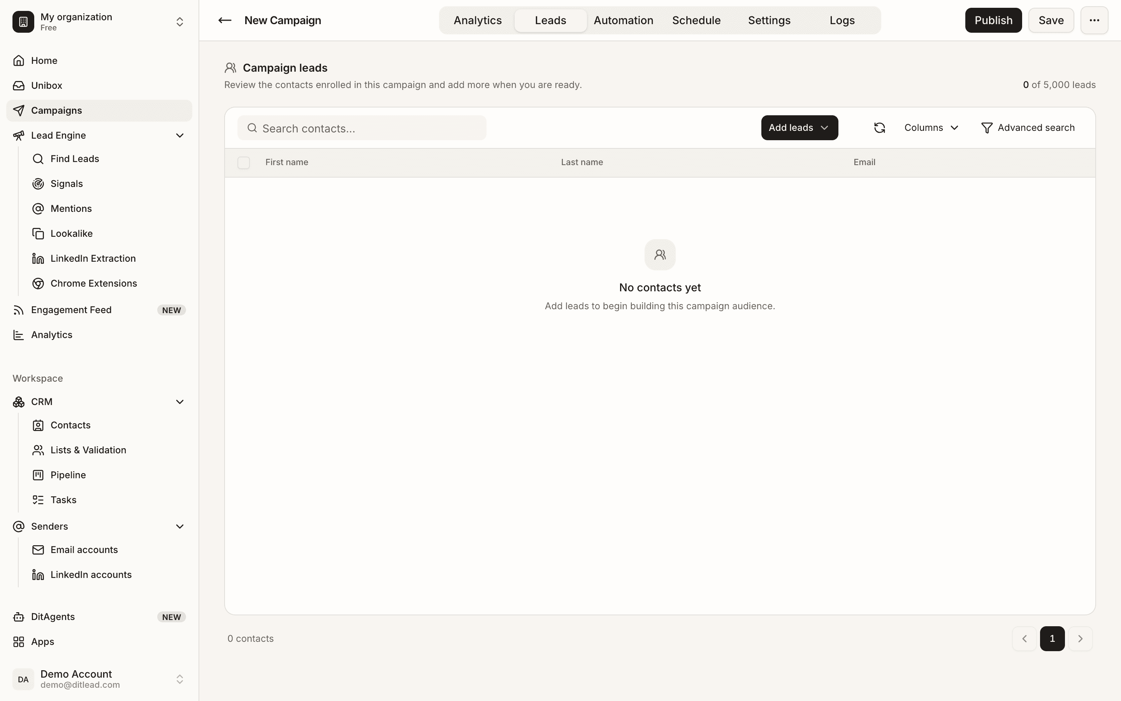The height and width of the screenshot is (701, 1121).
Task: Open Pipeline view
Action: tap(108, 475)
